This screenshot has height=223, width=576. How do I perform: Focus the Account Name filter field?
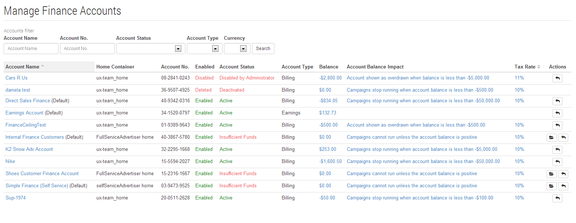[31, 49]
